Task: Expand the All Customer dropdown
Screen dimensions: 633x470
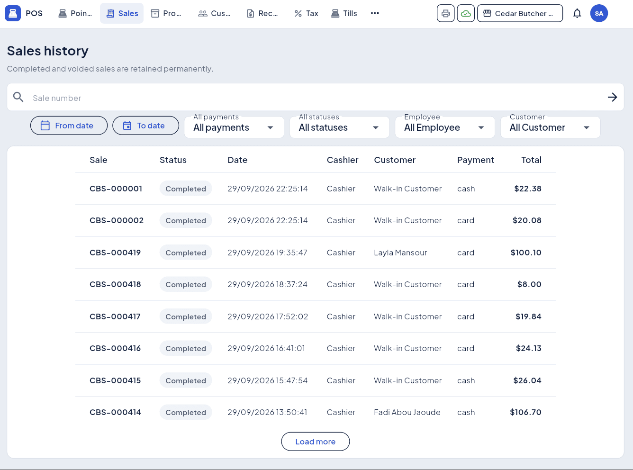Action: click(550, 127)
